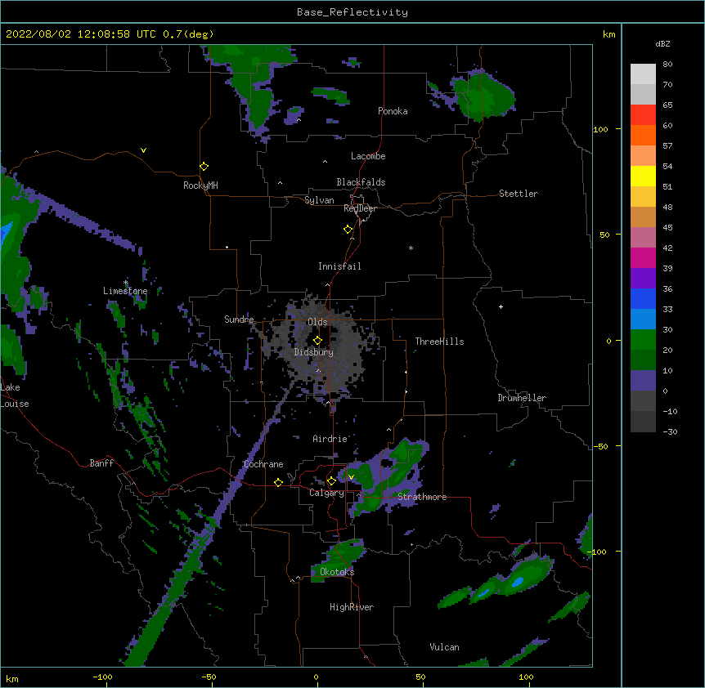
Task: Select the magenta 42-39 dBZ legend swatch
Action: [x=643, y=257]
